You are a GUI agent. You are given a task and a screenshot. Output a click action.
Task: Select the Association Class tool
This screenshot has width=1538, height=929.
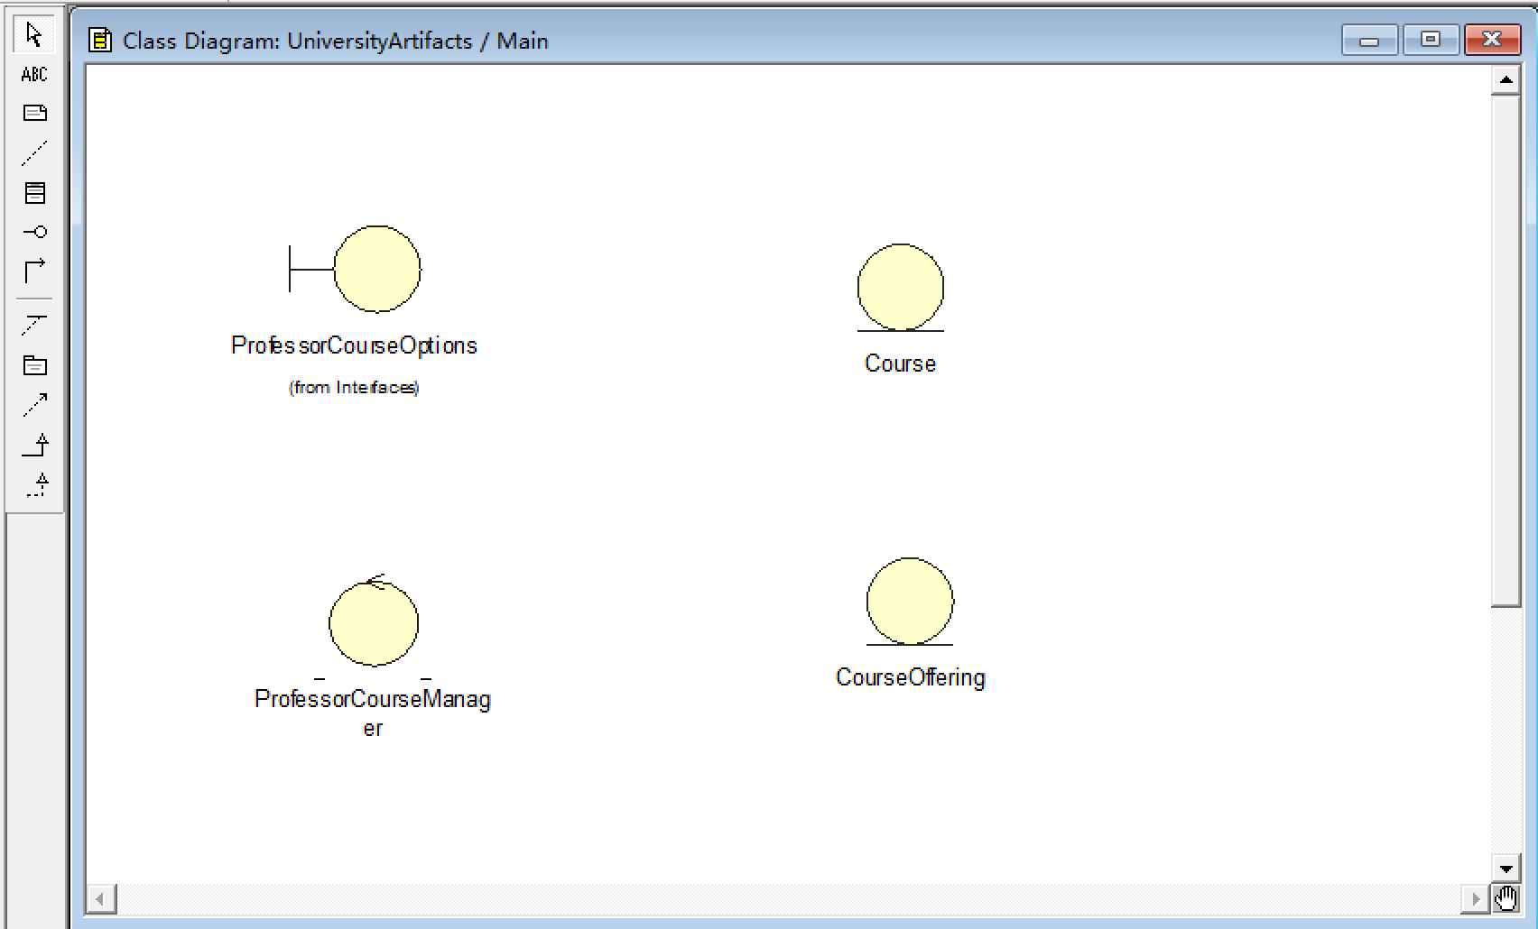pos(34,326)
